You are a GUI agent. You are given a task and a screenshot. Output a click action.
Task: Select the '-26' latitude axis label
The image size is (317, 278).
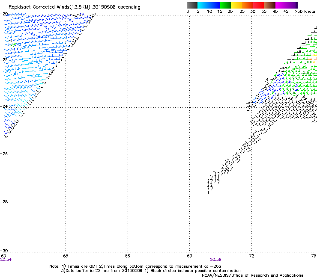tap(4, 154)
